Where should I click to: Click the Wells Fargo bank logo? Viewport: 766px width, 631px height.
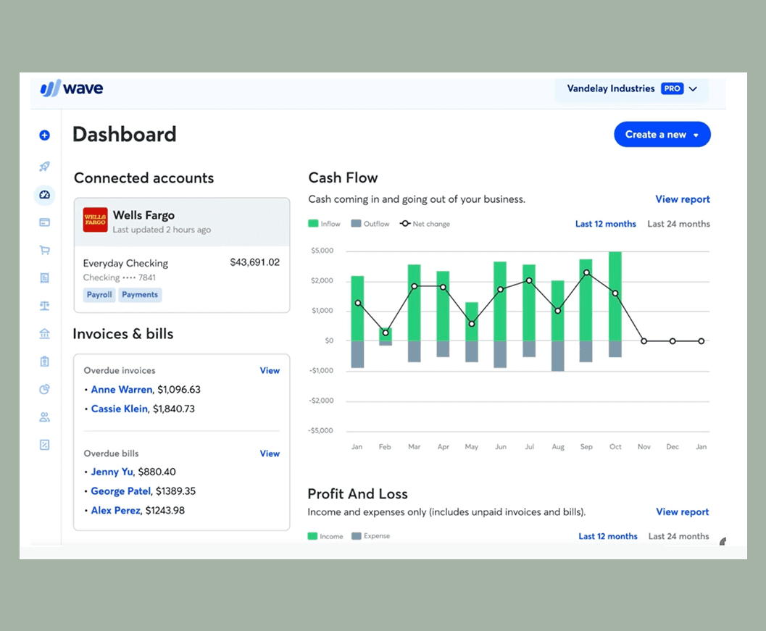(95, 219)
